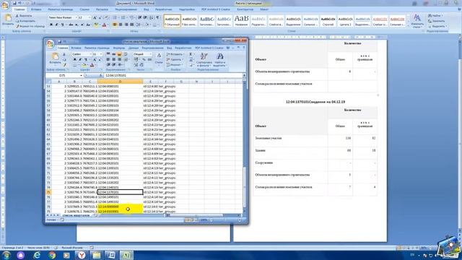Select the Обычный style in Word

[x=172, y=21]
